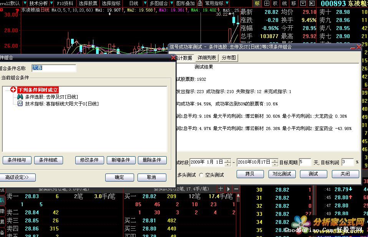
Task: Decrease the 2010 end date with the down spinner
Action: click(x=275, y=164)
